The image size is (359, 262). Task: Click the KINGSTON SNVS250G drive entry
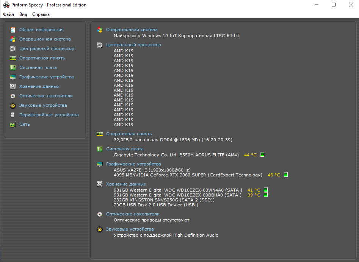[164, 200]
